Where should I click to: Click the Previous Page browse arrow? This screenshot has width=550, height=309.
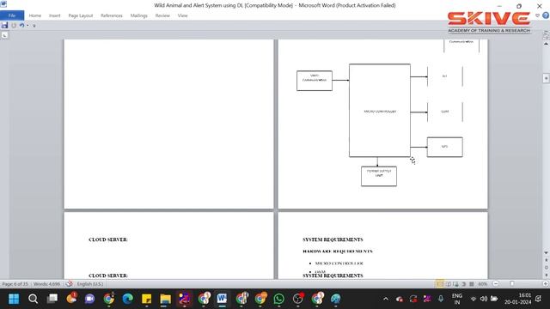point(546,260)
